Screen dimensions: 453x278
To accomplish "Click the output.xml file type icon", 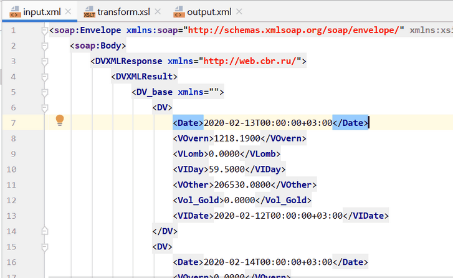I will 179,11.
